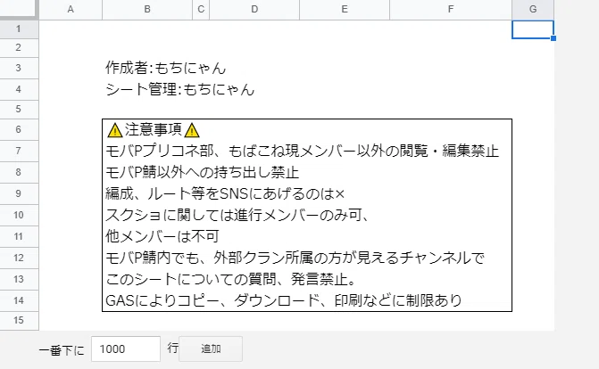
Task: Select row 8 header
Action: [19, 173]
